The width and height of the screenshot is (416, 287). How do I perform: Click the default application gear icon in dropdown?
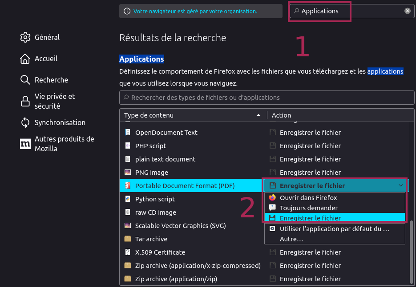tap(272, 228)
